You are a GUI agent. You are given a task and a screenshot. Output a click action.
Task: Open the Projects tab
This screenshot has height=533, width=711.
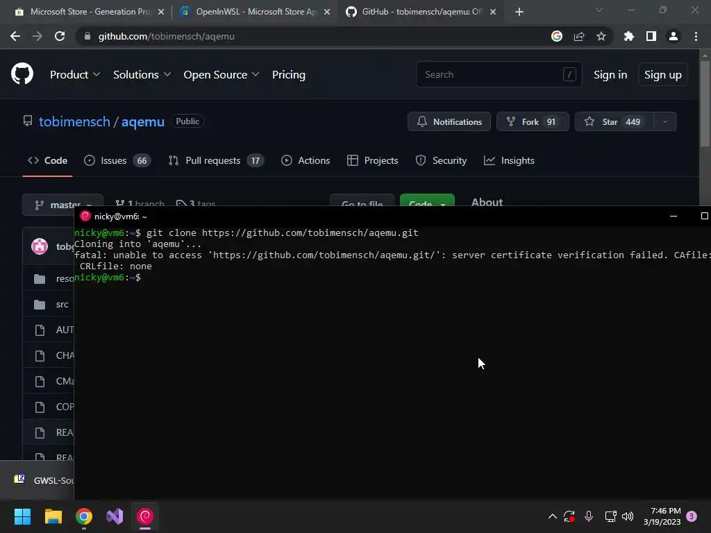pos(372,160)
